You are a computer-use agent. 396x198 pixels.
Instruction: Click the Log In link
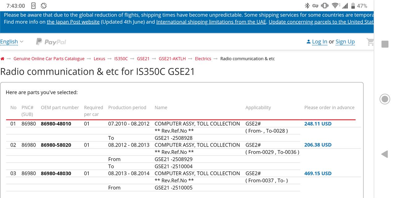pos(320,41)
